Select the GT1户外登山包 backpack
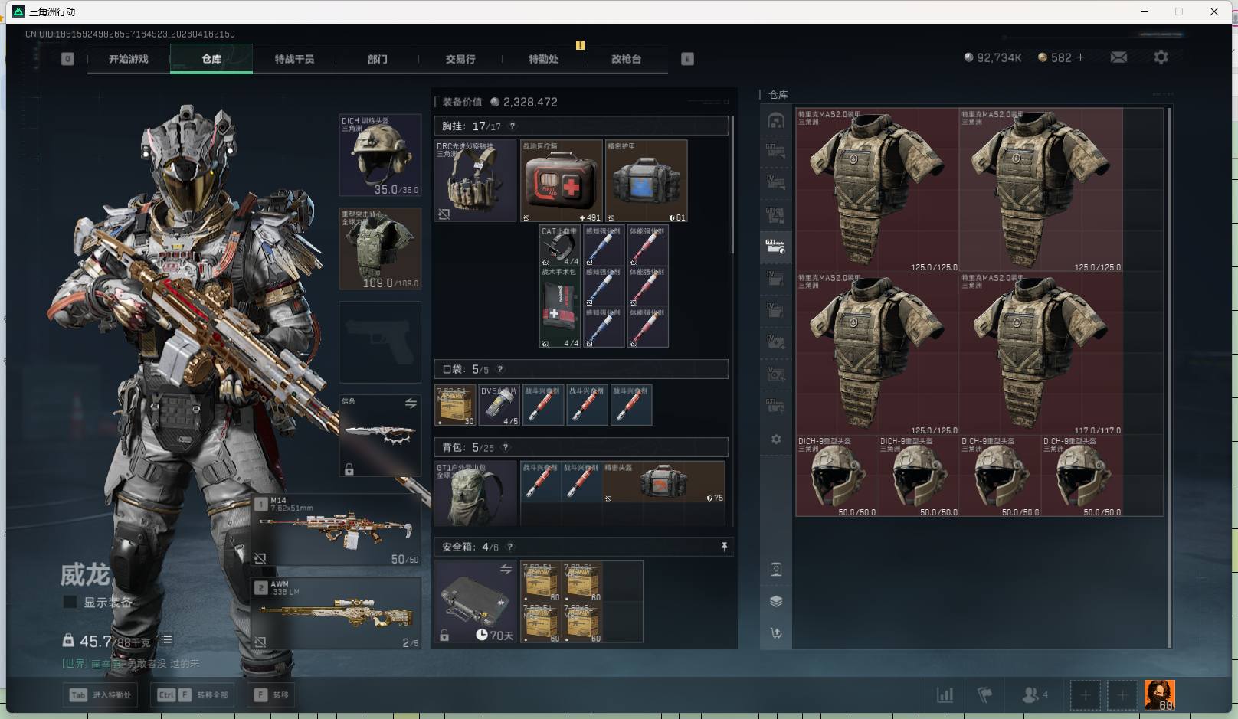 [x=477, y=493]
